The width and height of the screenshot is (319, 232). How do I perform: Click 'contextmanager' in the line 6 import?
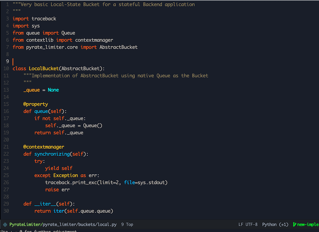coord(94,40)
